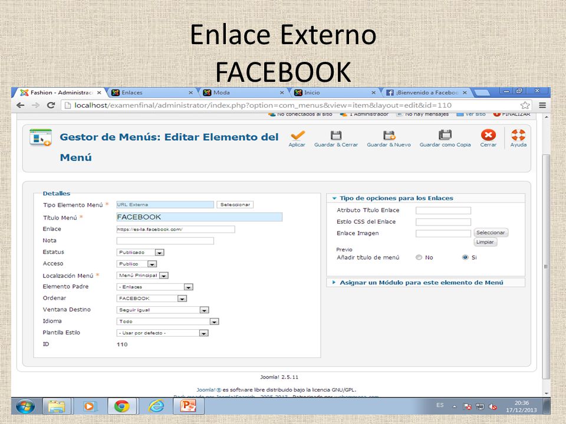Close the Inicio browser tab
This screenshot has width=566, height=424.
[x=374, y=92]
